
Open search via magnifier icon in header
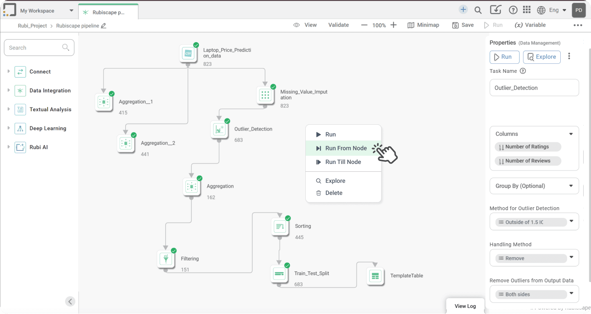click(x=478, y=10)
